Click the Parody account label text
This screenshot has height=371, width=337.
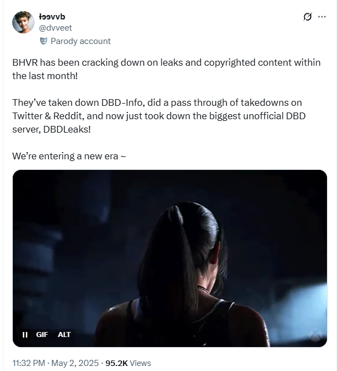click(x=80, y=41)
